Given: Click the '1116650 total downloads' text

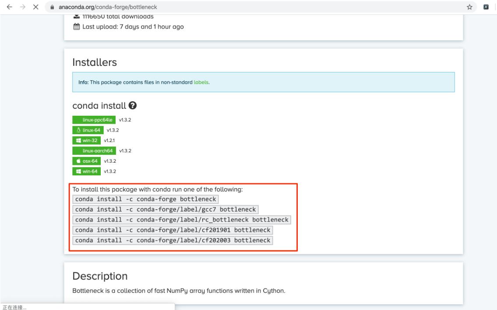Looking at the screenshot, I should 118,17.
